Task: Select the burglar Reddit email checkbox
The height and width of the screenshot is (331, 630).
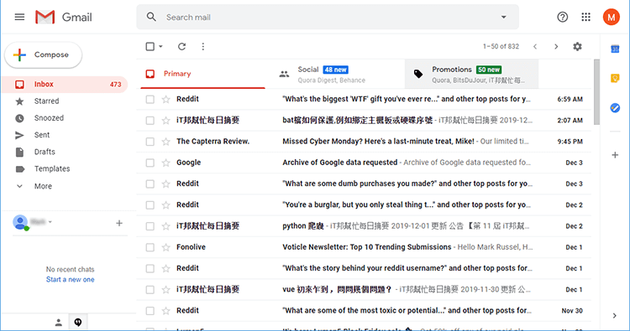Action: (x=150, y=205)
